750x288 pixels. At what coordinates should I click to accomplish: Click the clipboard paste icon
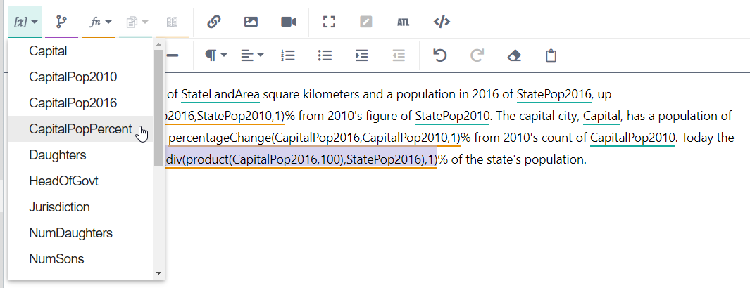click(x=551, y=55)
